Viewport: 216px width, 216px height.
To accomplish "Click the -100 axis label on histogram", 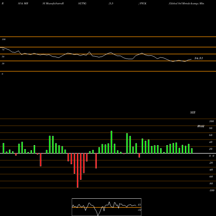I will pos(212,191).
